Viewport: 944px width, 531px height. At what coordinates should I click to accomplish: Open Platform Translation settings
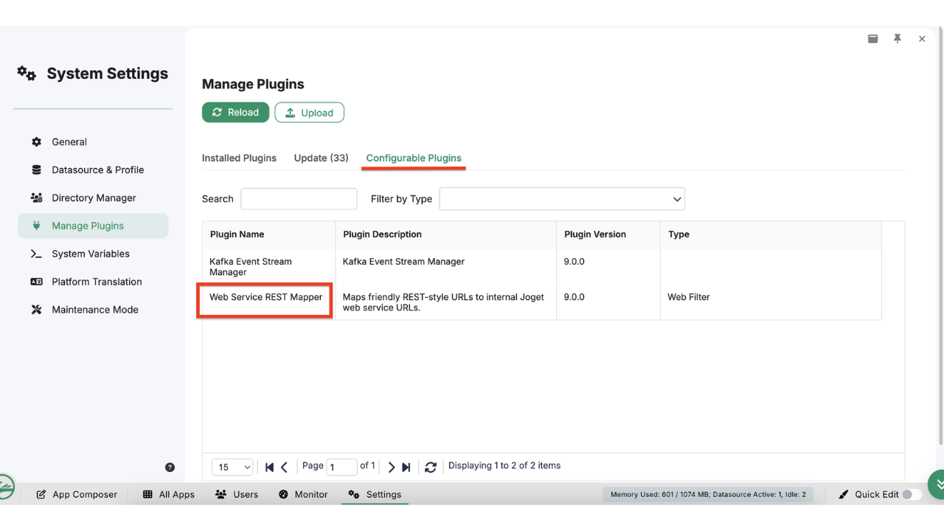click(93, 282)
